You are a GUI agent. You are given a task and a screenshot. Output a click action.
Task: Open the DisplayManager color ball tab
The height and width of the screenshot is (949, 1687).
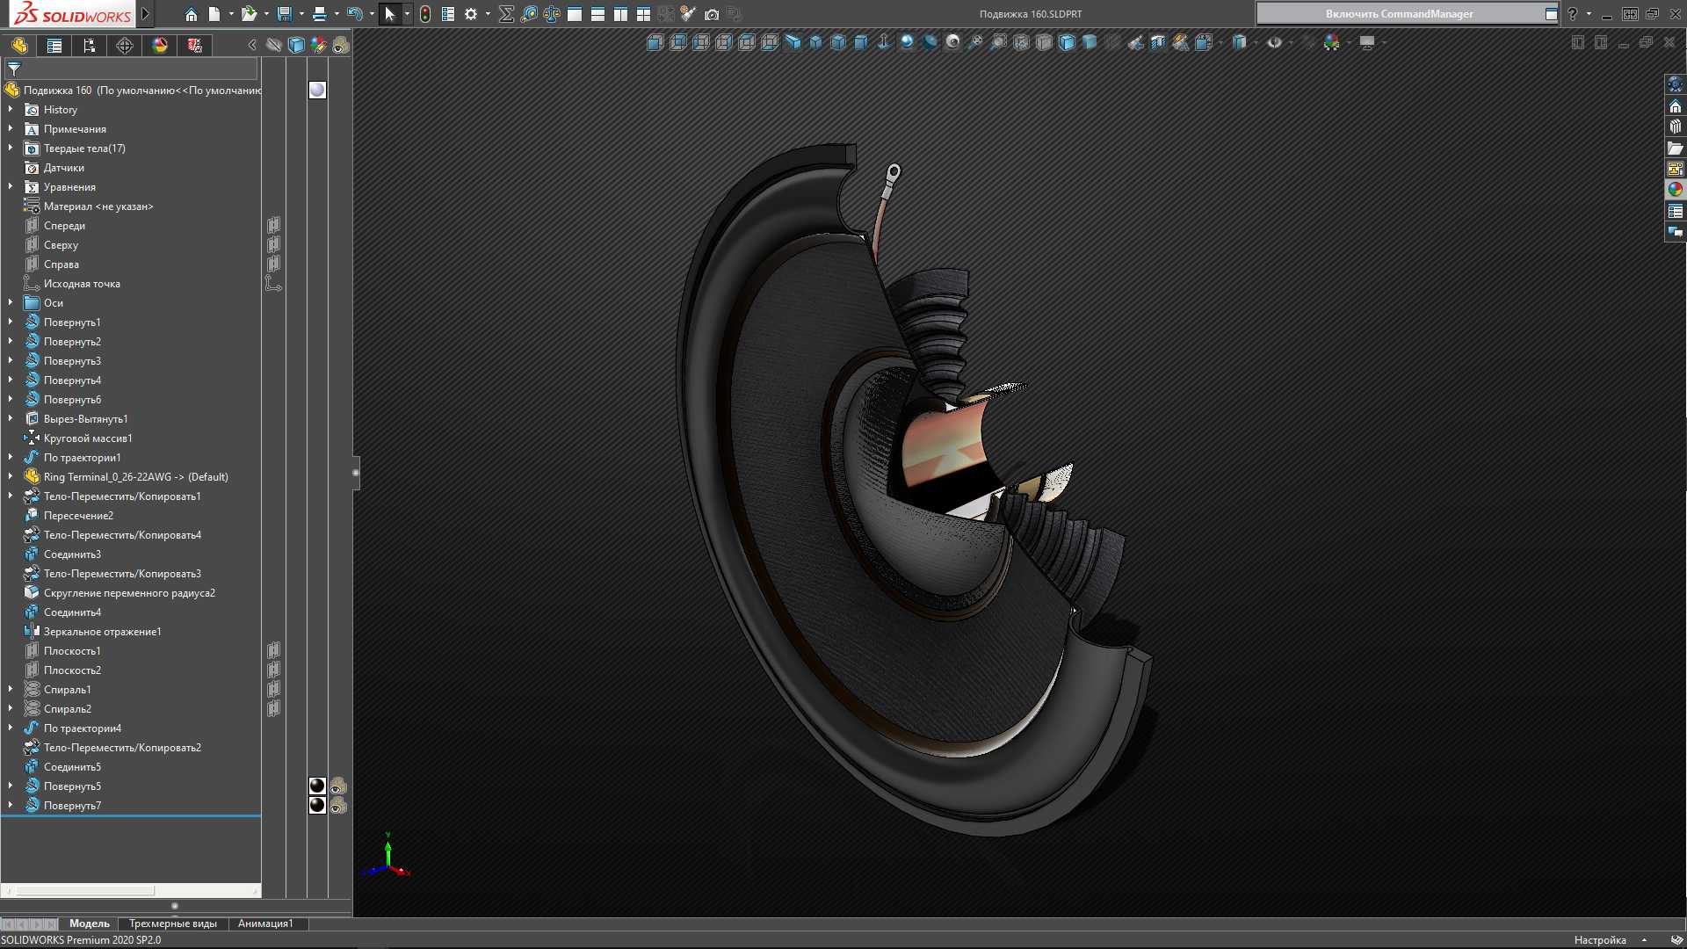[160, 46]
